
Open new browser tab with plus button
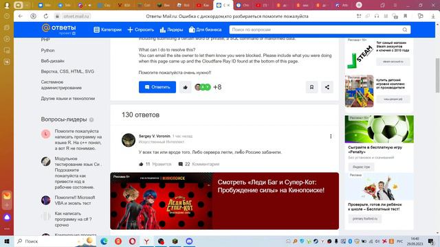pos(359,5)
